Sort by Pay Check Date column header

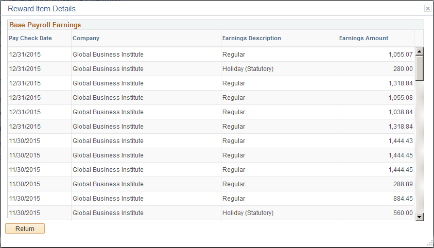pos(30,38)
